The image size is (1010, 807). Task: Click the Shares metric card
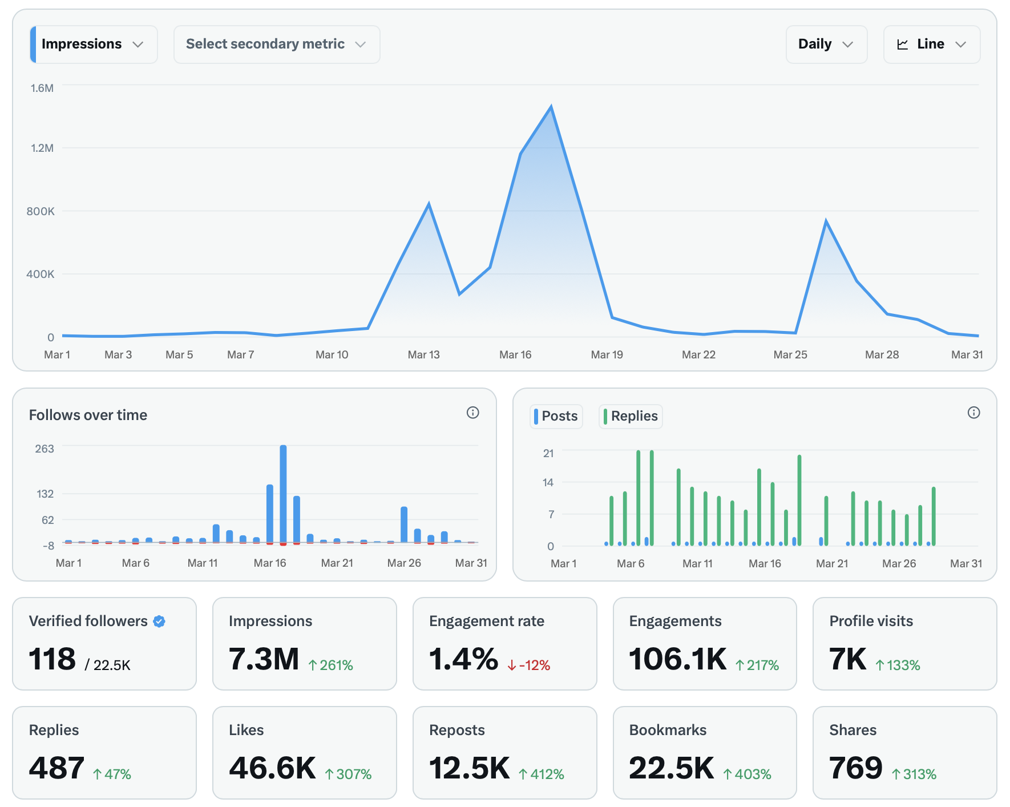(904, 752)
